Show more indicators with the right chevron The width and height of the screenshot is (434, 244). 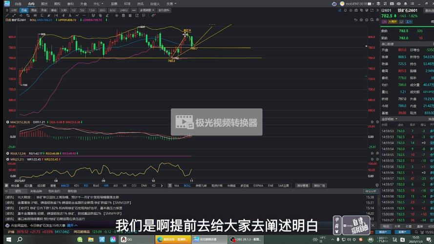pyautogui.click(x=162, y=185)
